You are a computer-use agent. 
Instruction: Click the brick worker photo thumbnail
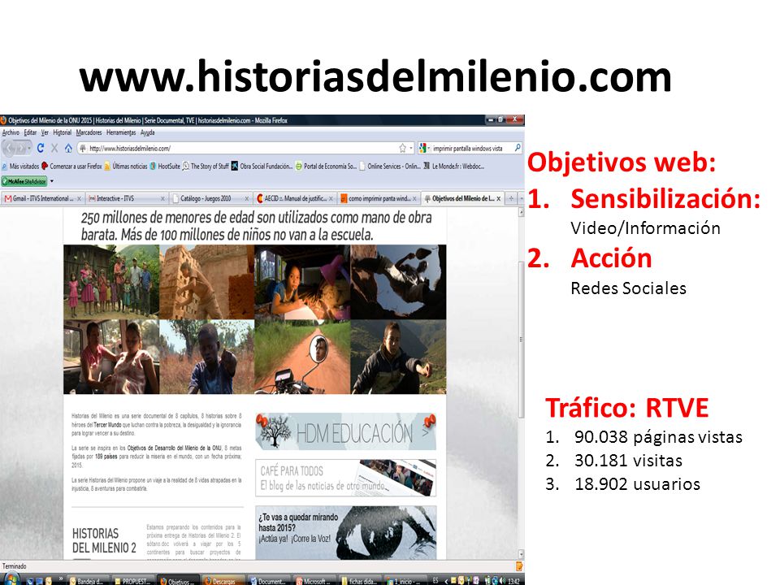[206, 282]
